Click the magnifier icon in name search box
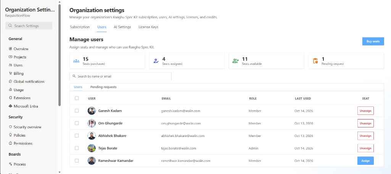 click(74, 76)
